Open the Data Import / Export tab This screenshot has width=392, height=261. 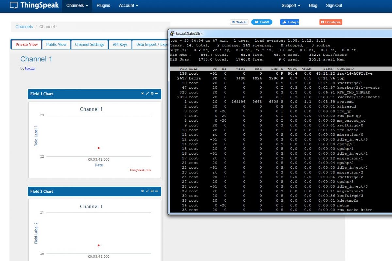coord(151,45)
